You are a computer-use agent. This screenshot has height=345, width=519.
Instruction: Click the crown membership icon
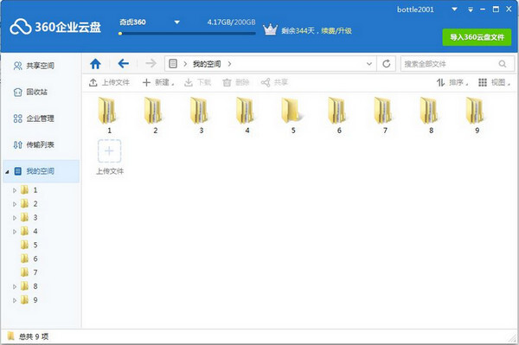[270, 29]
